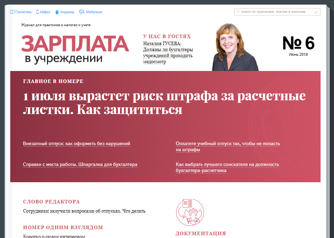The height and width of the screenshot is (238, 334).
Task: Open the Андроид link text
Action: [67, 12]
